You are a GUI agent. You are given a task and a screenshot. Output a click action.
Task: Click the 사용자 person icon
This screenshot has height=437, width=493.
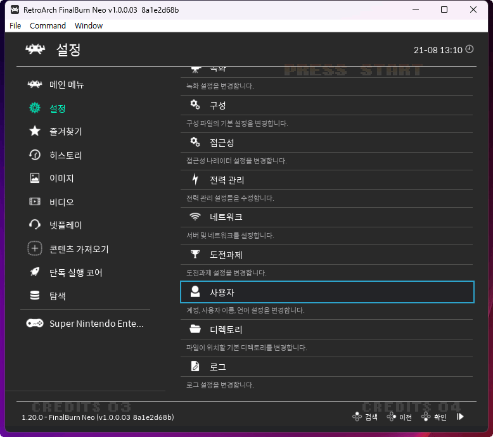pos(195,291)
